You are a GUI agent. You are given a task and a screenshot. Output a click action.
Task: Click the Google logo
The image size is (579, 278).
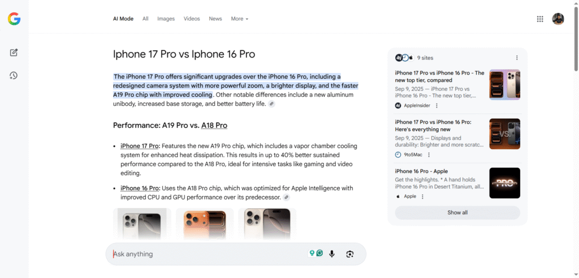[x=14, y=19]
